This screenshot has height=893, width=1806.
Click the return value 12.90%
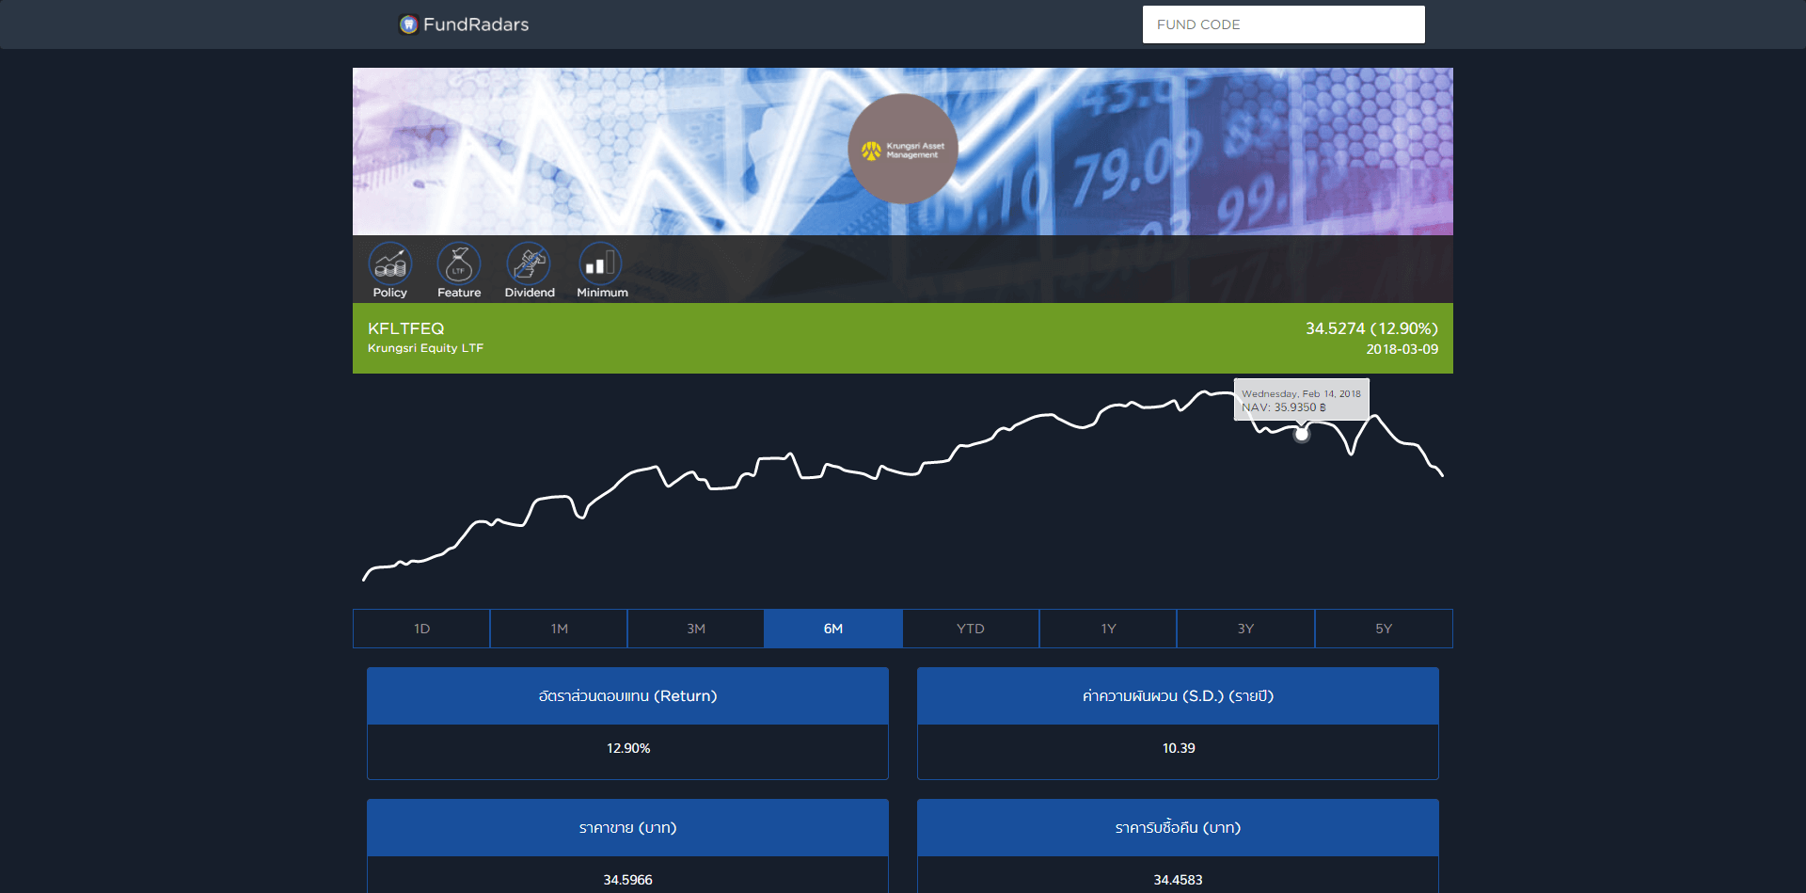pyautogui.click(x=628, y=748)
